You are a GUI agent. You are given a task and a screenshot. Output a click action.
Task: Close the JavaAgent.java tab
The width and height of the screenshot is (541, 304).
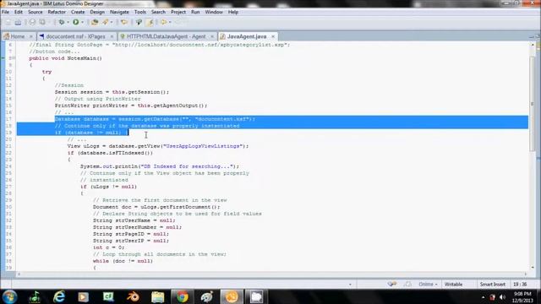[273, 36]
